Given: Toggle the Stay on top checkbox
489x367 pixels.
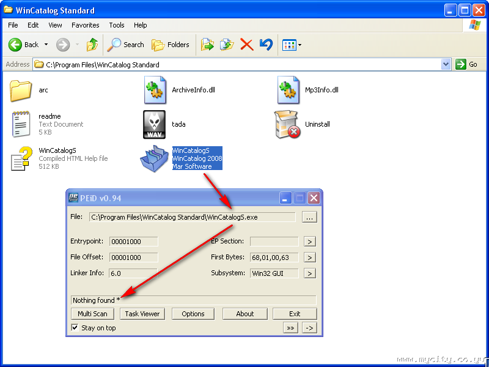Looking at the screenshot, I should coord(75,328).
